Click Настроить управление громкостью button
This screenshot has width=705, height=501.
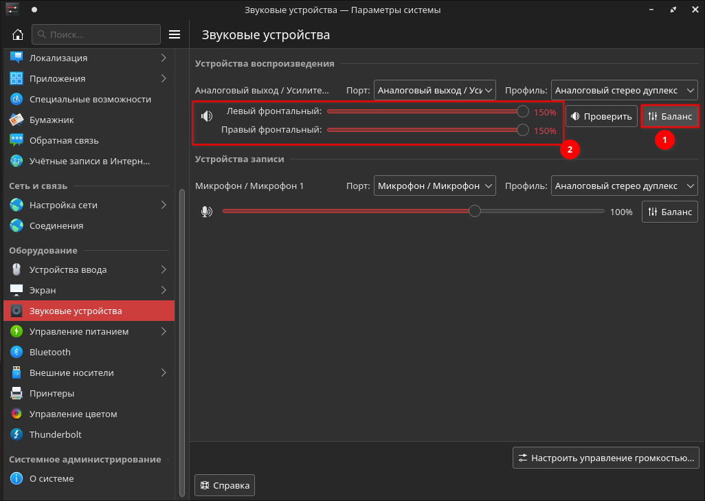pyautogui.click(x=606, y=458)
